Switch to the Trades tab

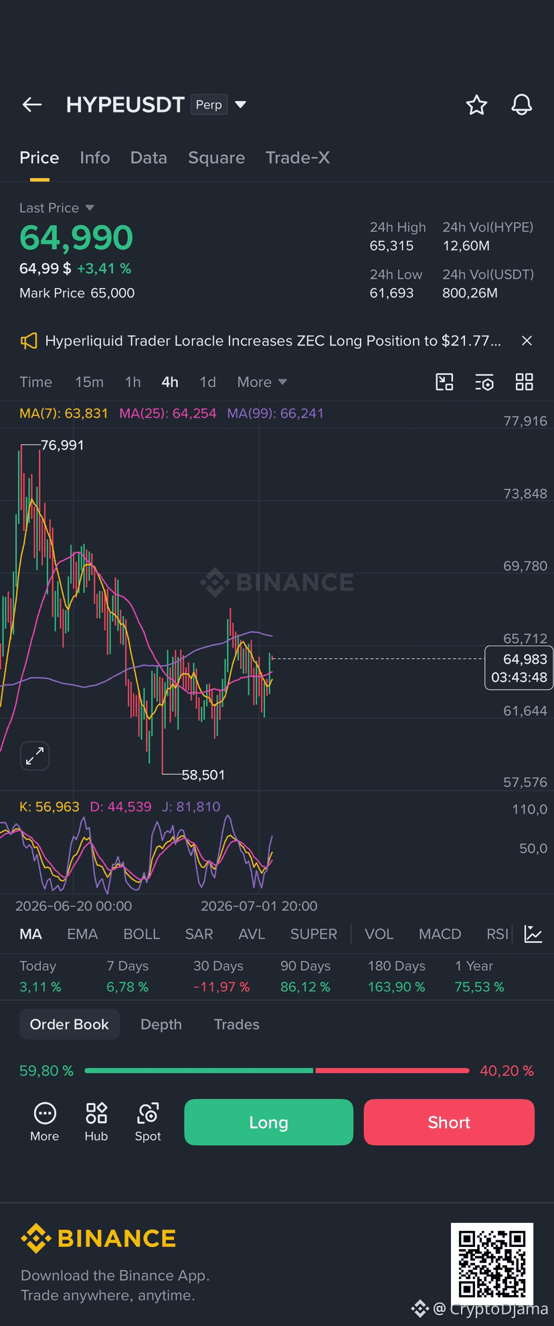point(237,1024)
